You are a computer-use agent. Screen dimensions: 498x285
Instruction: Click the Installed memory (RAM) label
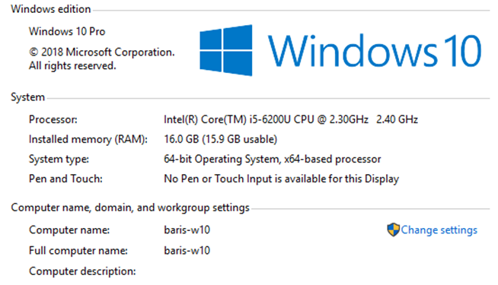coord(88,140)
